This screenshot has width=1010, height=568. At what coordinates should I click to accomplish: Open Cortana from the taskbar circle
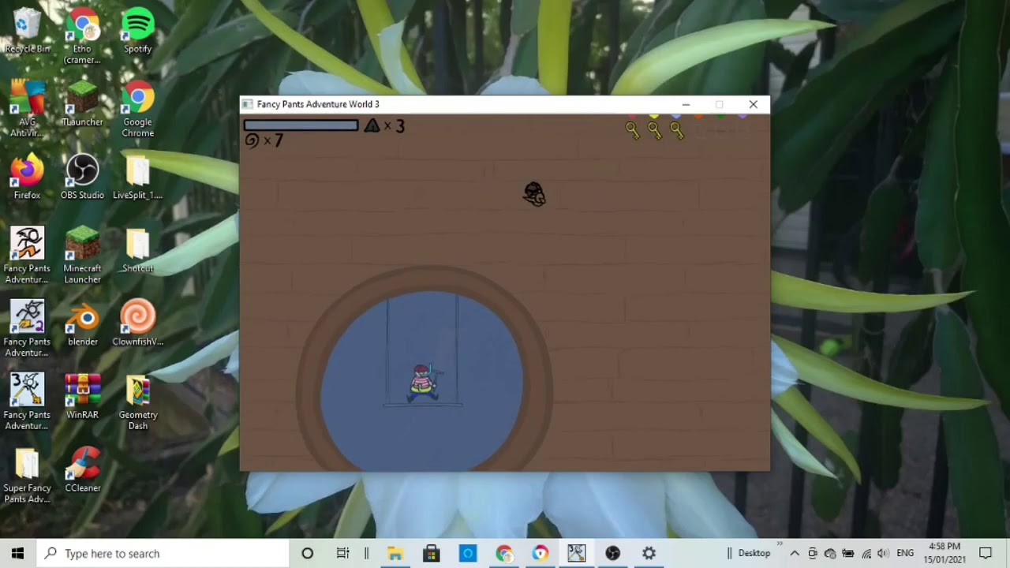tap(307, 553)
